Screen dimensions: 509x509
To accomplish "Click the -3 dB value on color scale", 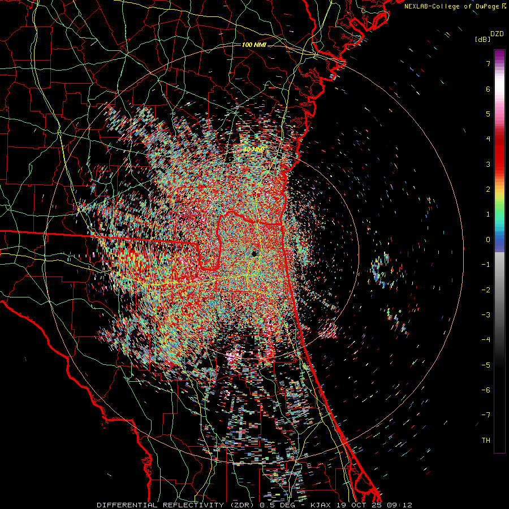I will (x=486, y=315).
